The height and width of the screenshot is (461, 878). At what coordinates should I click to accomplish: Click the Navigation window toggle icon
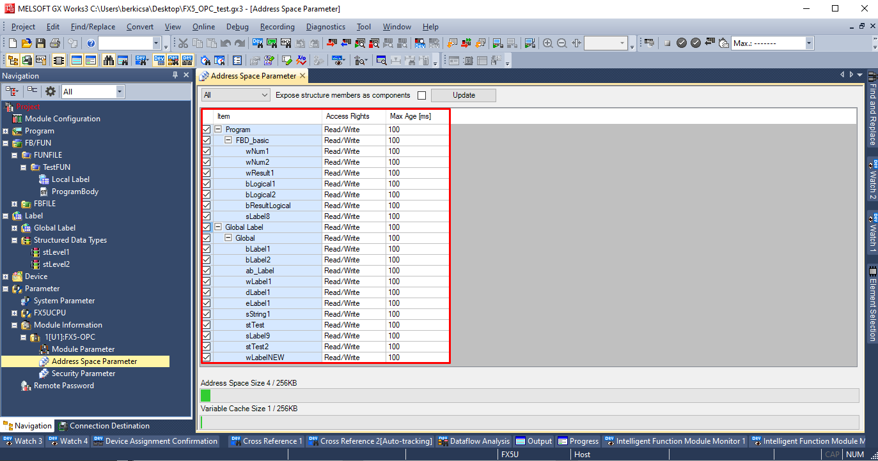[12, 60]
